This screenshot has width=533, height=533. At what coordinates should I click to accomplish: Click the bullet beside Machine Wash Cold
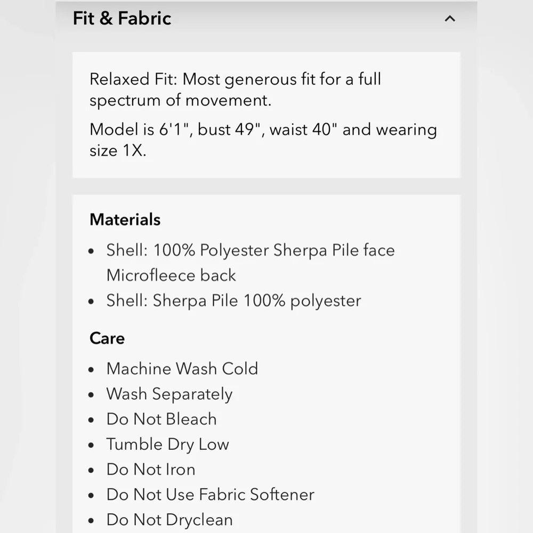[91, 370]
